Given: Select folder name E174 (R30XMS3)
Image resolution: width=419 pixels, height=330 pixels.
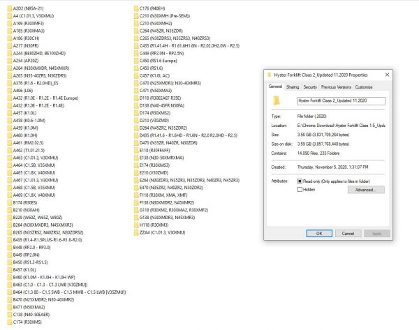Looking at the screenshot, I should (154, 165).
